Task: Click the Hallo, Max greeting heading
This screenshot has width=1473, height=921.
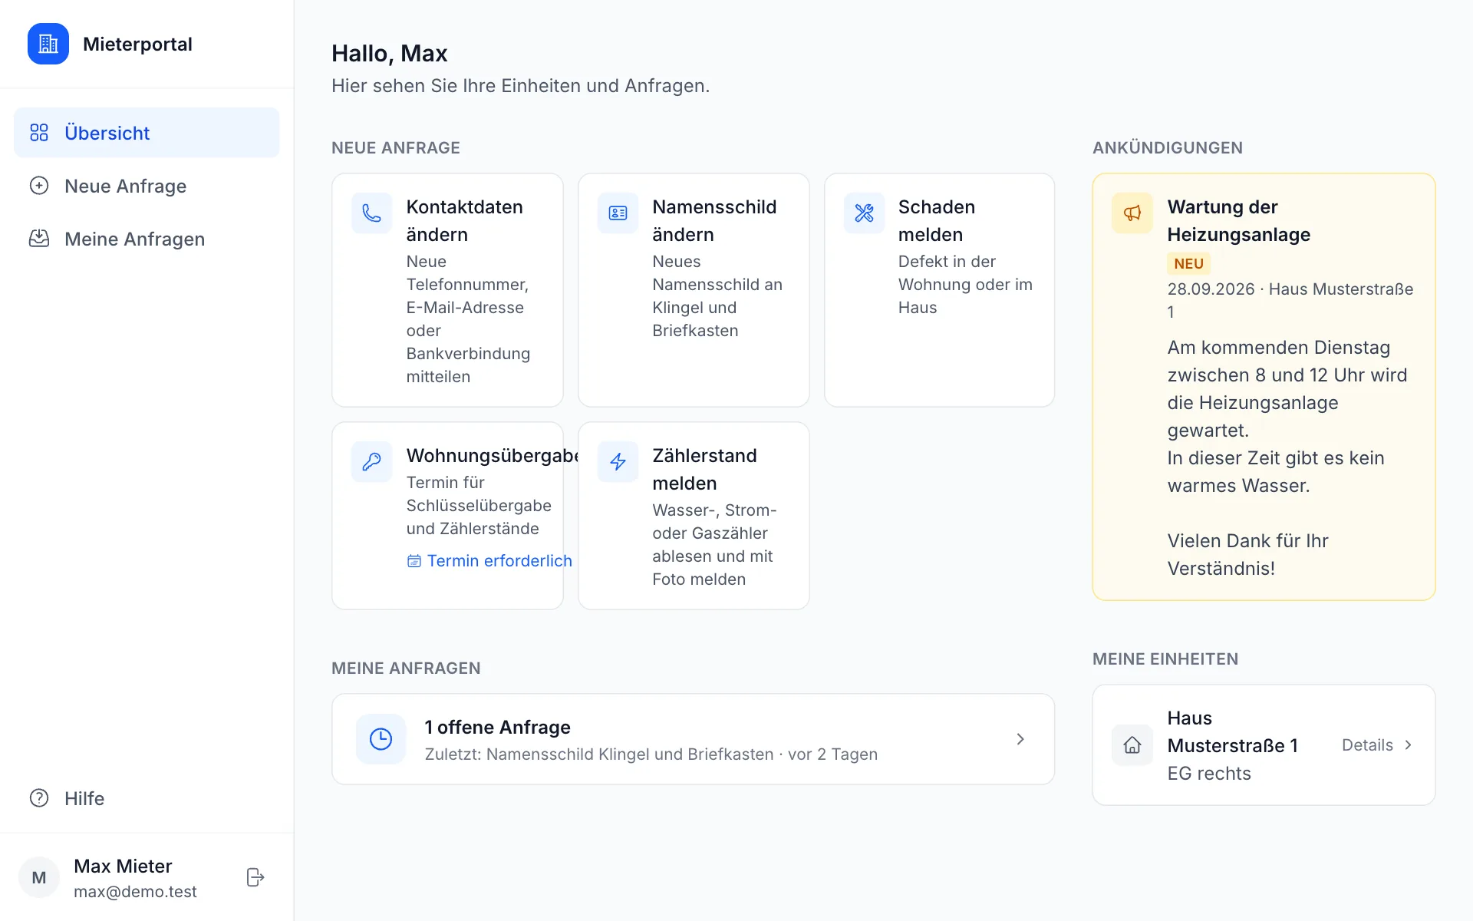Action: [389, 53]
